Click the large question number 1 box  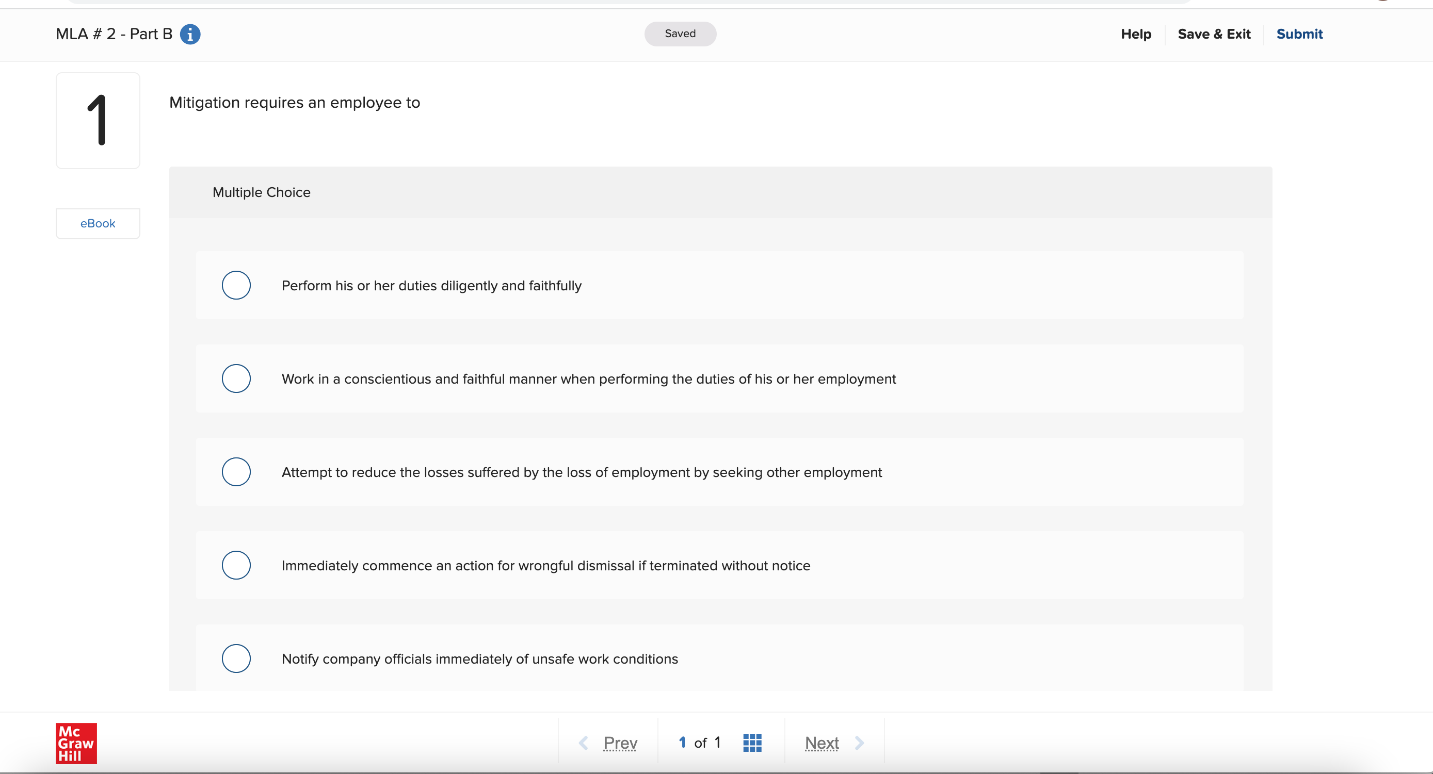[98, 121]
